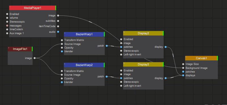
Task: Click BezierWarp2 Opacity input port
Action: [62, 78]
